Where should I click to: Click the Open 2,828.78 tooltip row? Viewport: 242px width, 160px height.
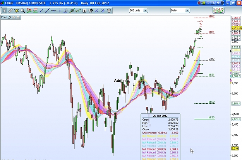[x=160, y=120]
